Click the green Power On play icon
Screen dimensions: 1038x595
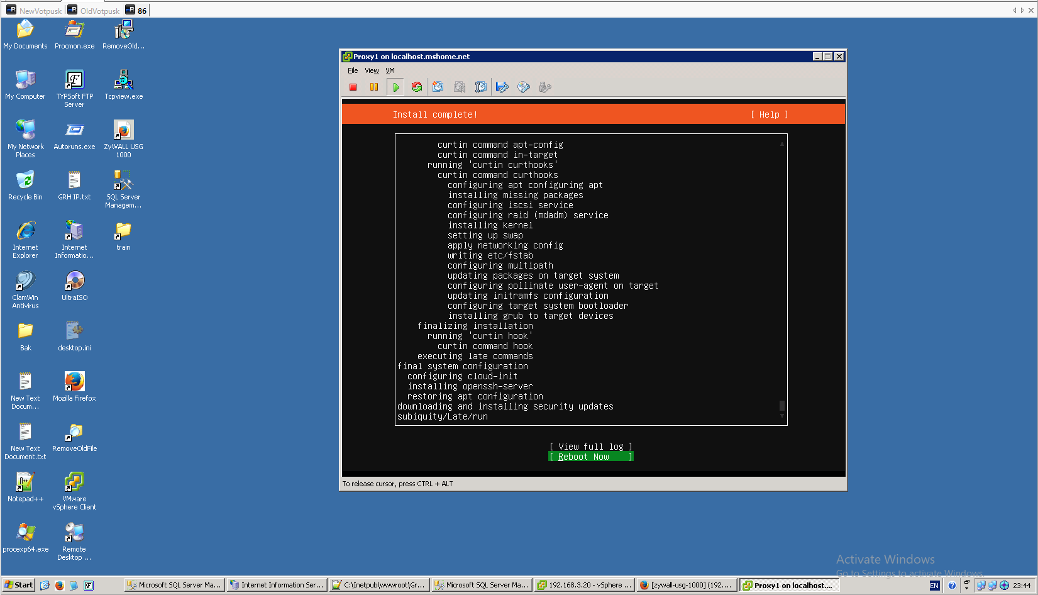[396, 87]
